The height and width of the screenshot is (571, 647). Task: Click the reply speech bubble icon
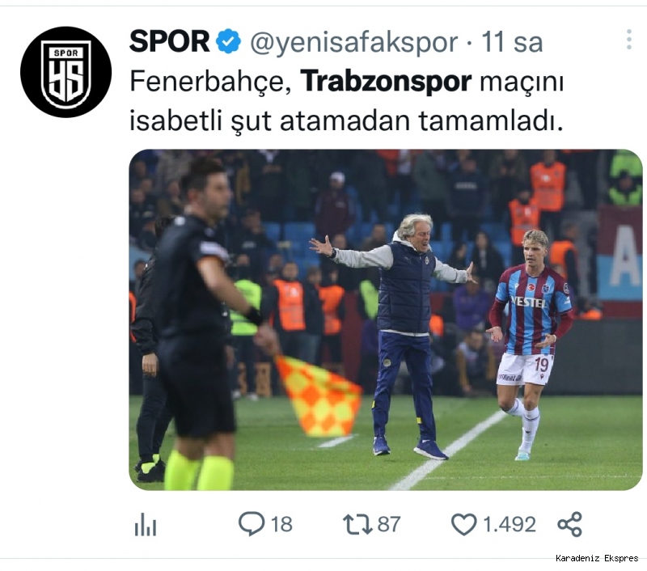(252, 523)
